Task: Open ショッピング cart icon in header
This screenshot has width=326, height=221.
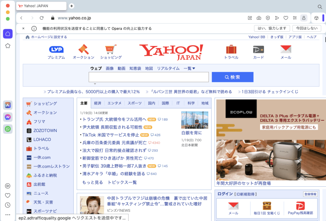Action: click(x=111, y=52)
